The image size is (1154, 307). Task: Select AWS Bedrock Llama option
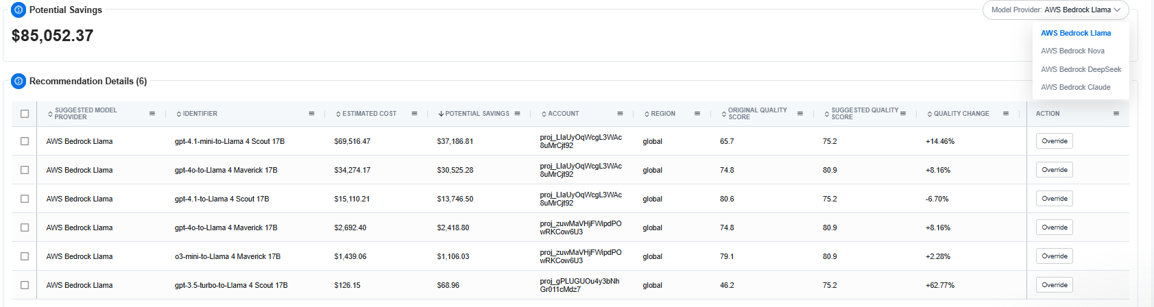(1076, 33)
